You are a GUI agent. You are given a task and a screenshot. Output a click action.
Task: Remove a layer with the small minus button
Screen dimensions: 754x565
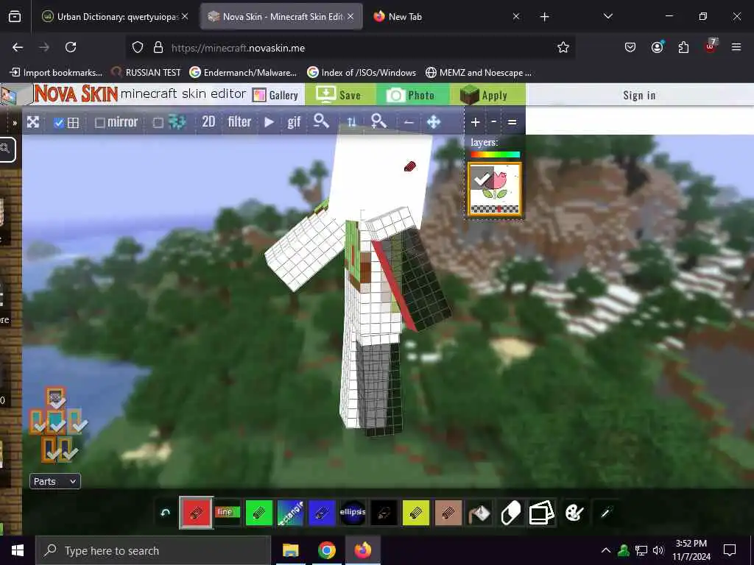[494, 121]
